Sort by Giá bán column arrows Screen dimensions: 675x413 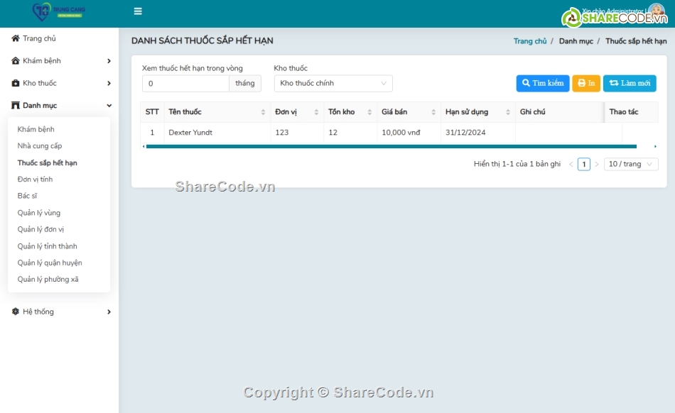tap(433, 112)
